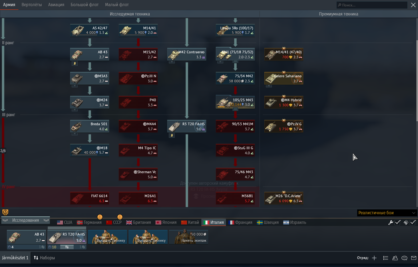Open the Авиация tab

56,5
